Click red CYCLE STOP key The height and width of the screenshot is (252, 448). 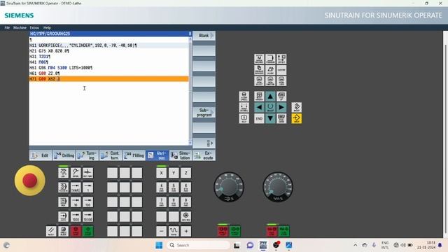(76, 231)
